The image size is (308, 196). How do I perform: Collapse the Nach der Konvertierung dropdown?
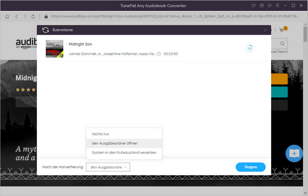pyautogui.click(x=108, y=167)
